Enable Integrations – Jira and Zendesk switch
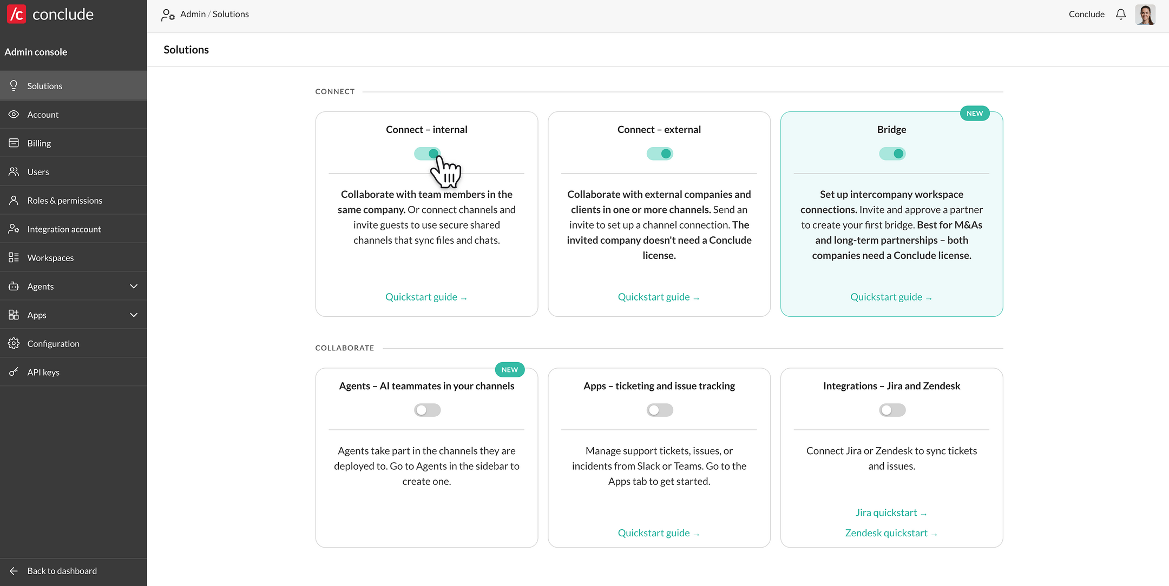Screen dimensions: 1169x586 [x=892, y=410]
